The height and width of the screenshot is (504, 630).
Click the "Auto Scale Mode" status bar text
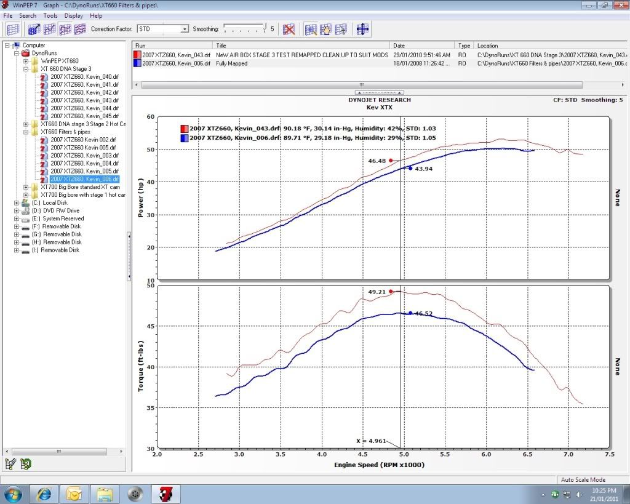583,479
